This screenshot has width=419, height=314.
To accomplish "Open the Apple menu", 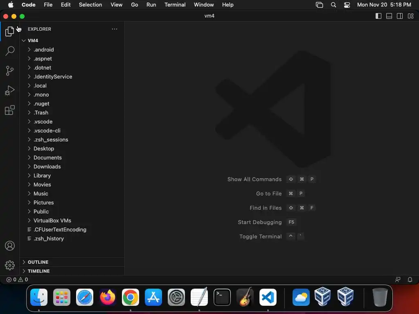I will click(11, 5).
